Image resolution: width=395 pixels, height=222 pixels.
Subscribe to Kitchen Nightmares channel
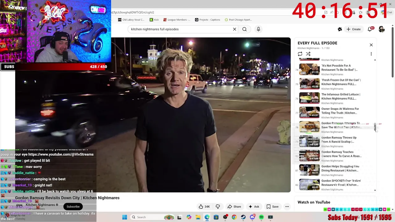[73, 207]
